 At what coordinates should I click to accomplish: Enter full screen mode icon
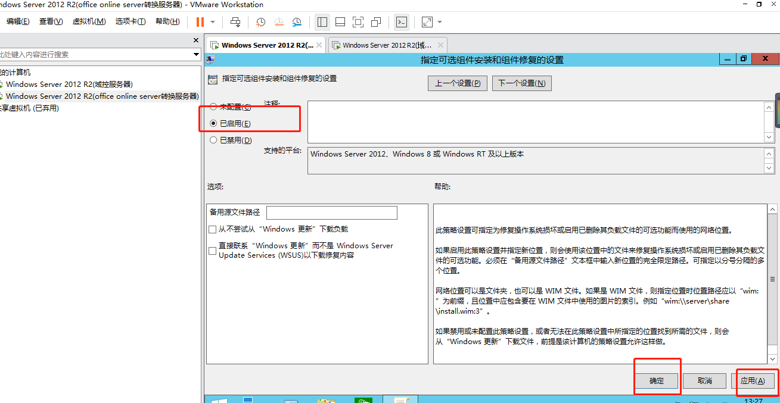pyautogui.click(x=358, y=22)
